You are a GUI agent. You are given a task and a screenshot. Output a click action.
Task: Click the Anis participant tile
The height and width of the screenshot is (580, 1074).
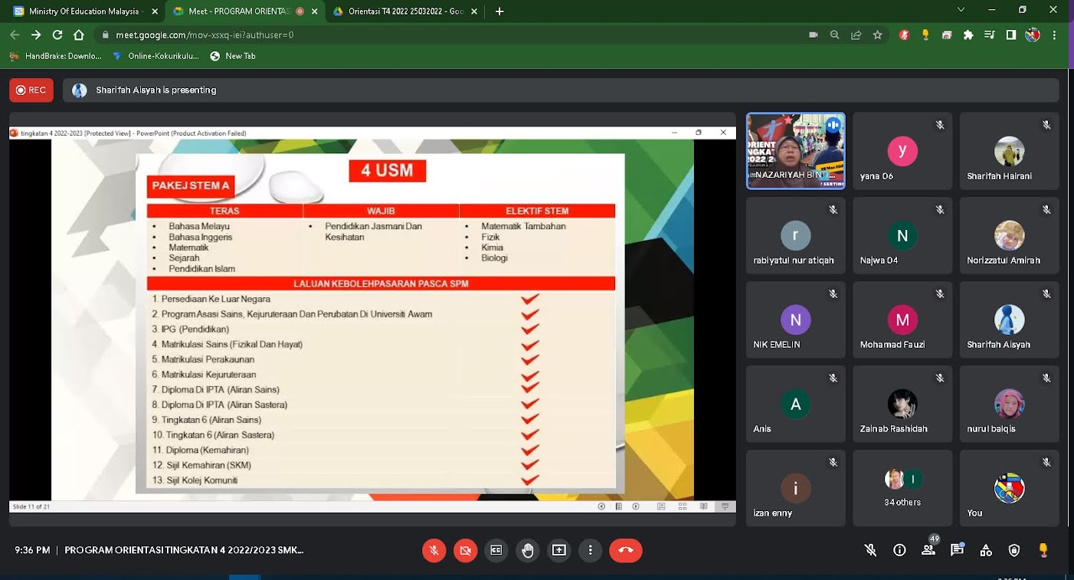point(796,404)
